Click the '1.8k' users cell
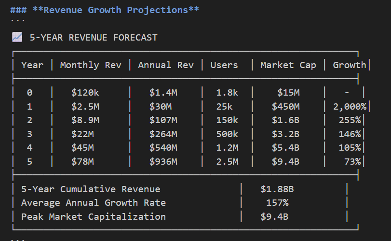Screen dimensions: 391x241 [x=227, y=93]
